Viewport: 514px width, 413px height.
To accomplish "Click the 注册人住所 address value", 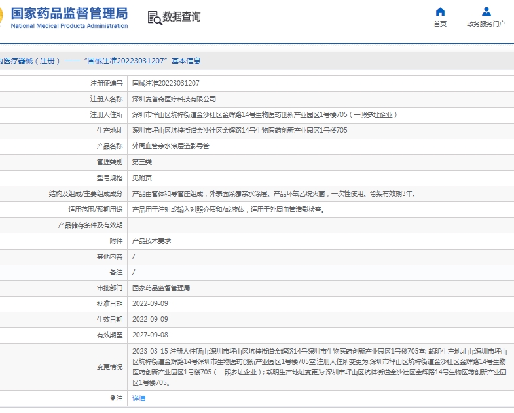I will point(265,115).
